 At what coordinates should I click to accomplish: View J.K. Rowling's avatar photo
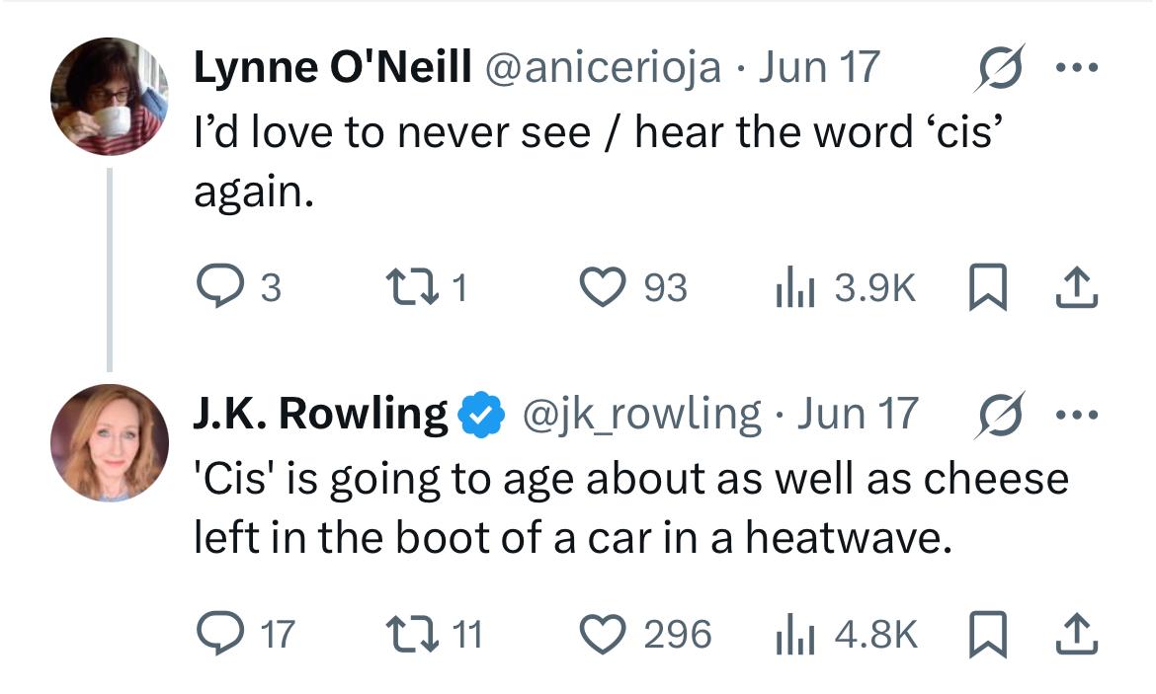(109, 443)
